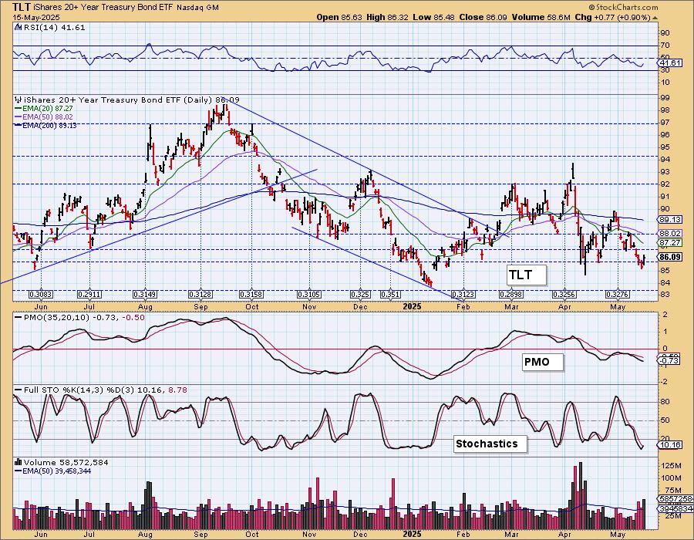
Task: Click the black PMO legend line marker
Action: 19,317
